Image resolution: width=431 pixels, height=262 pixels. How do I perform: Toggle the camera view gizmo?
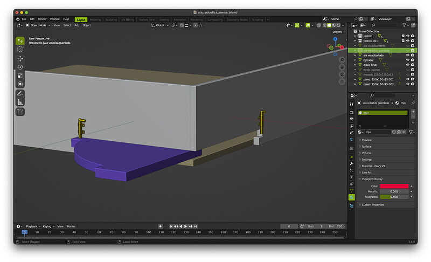tap(342, 74)
